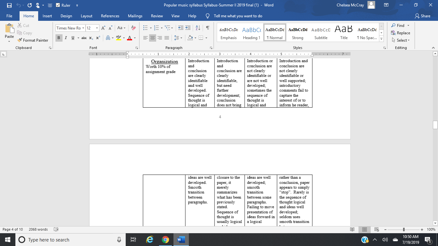Align text left
Image resolution: width=438 pixels, height=246 pixels.
[146, 38]
